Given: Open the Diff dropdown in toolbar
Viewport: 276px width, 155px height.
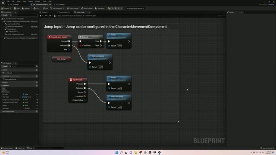Looking at the screenshot, I should tap(36, 8).
